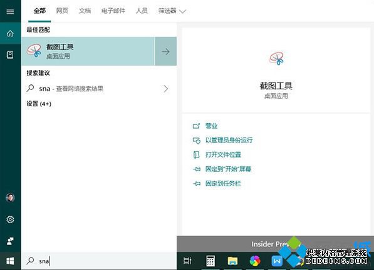
Task: Select the sna - 查看网络搜索结果 suggestion
Action: pyautogui.click(x=99, y=89)
